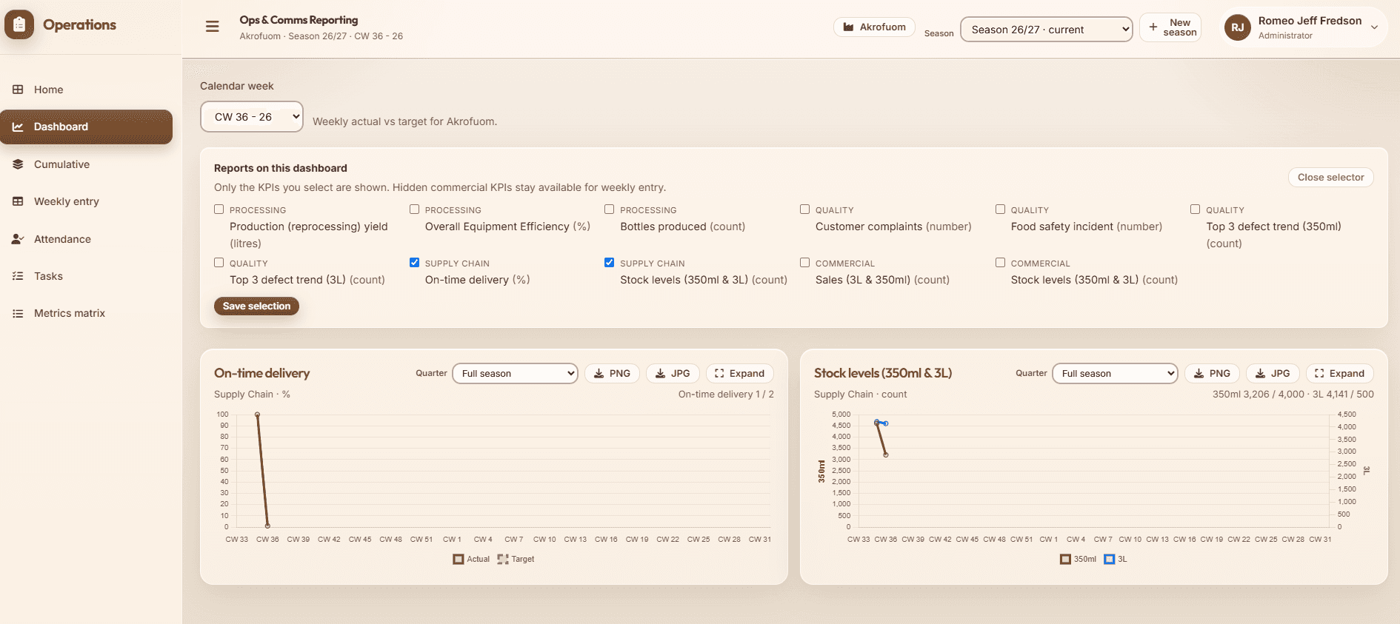The height and width of the screenshot is (624, 1400).
Task: Click the Operations clipboard logo icon
Action: tap(19, 24)
